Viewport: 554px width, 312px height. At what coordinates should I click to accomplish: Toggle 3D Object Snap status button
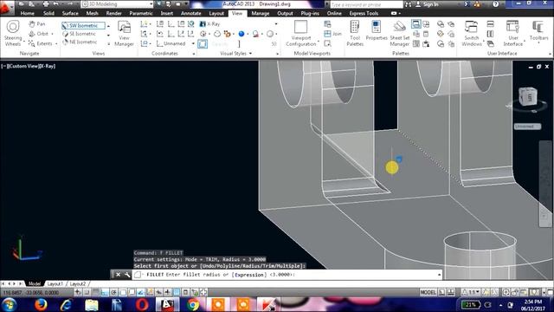[x=132, y=292]
